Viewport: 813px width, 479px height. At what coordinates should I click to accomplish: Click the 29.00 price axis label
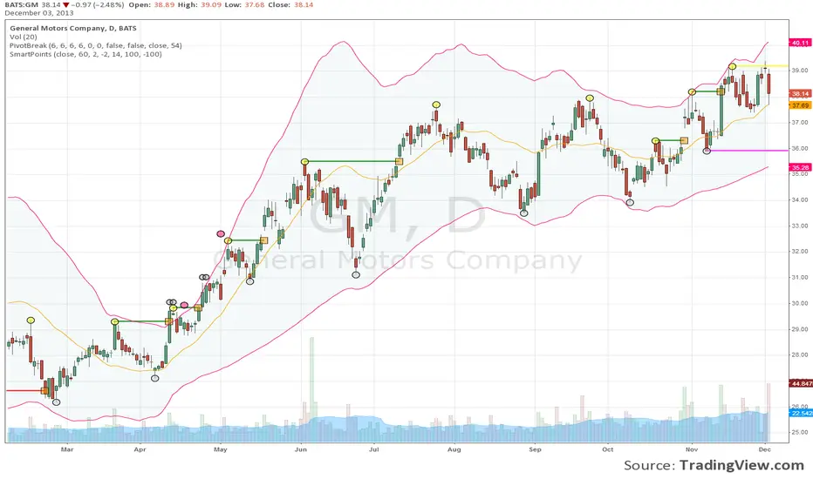click(x=800, y=329)
